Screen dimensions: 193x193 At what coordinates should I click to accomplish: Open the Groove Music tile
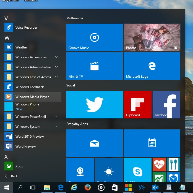click(95, 37)
